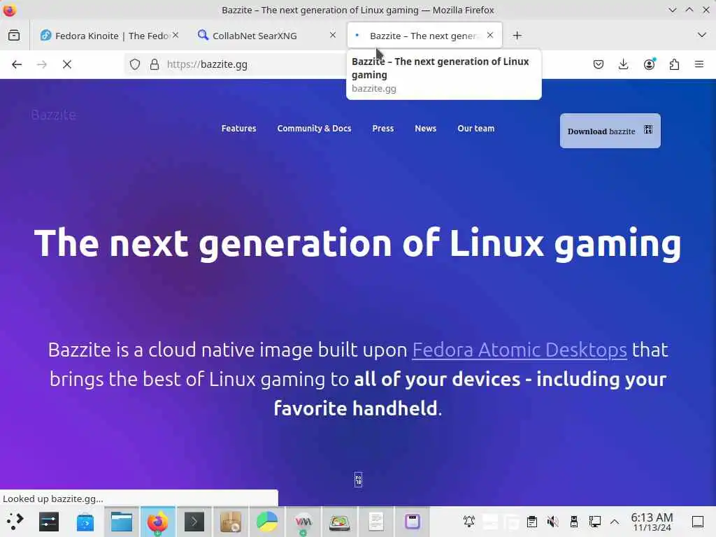
Task: Open the purple window app in taskbar
Action: pyautogui.click(x=413, y=522)
